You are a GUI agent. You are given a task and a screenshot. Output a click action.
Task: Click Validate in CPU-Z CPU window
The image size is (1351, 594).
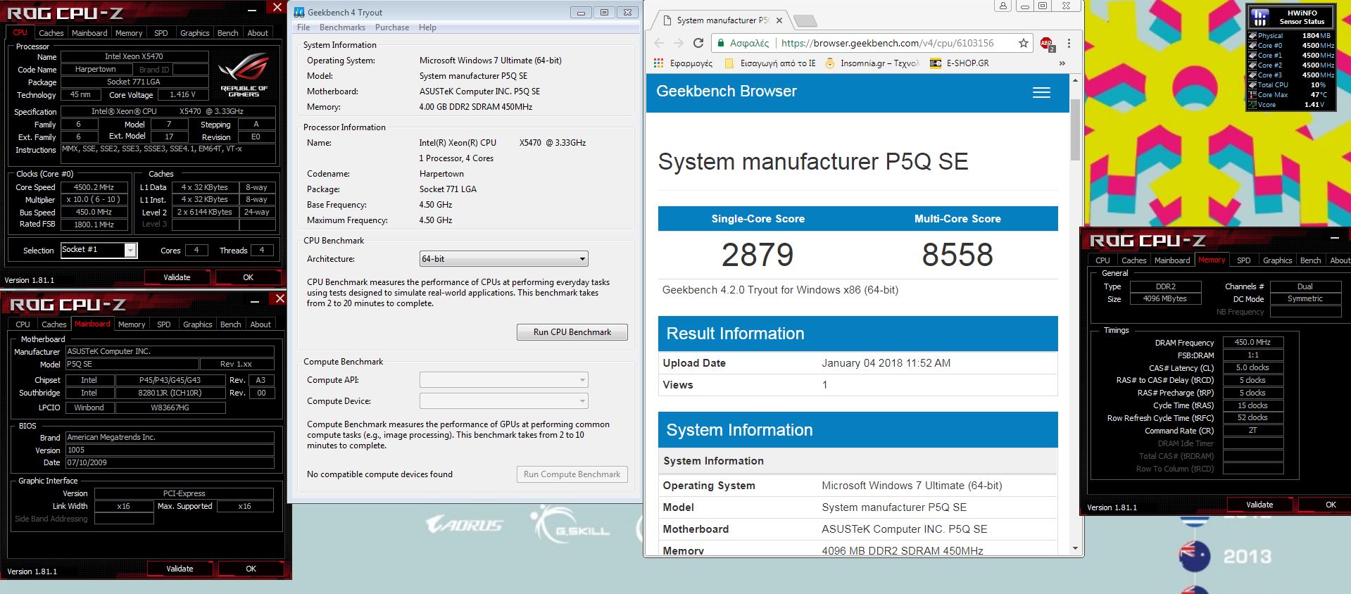coord(177,277)
